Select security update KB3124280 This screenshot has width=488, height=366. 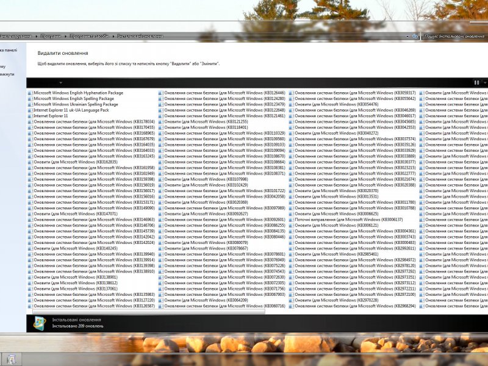click(224, 99)
